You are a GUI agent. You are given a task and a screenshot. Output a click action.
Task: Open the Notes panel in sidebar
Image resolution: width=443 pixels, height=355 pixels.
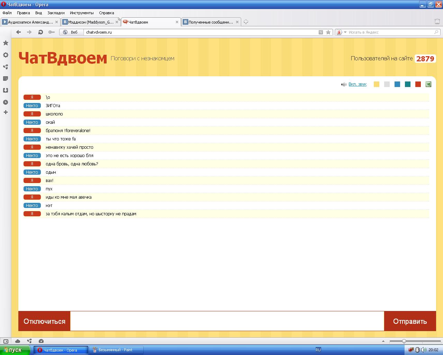[6, 78]
